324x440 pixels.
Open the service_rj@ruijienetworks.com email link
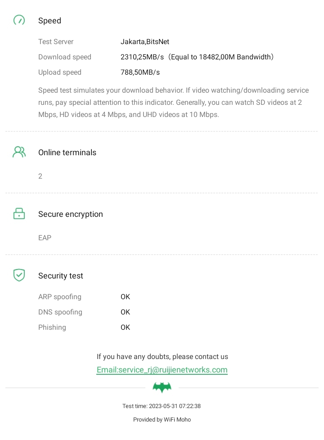pyautogui.click(x=162, y=370)
